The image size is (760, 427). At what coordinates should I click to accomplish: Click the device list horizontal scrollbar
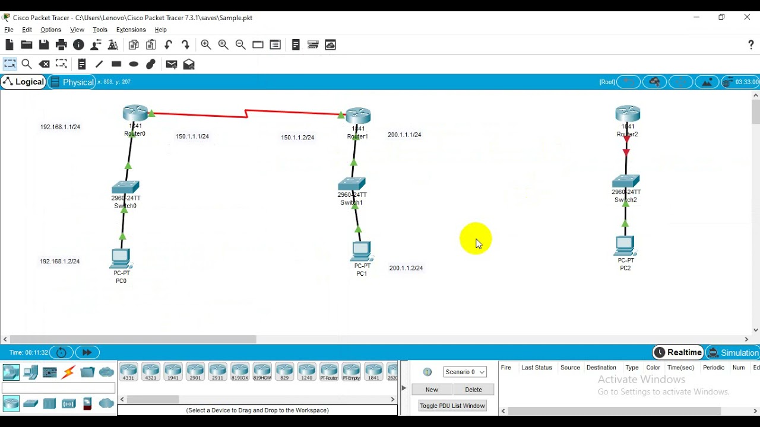click(x=153, y=400)
